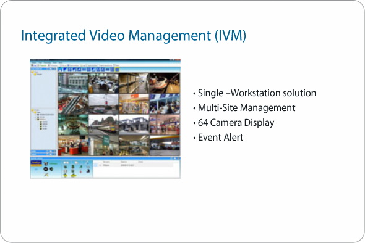Image resolution: width=365 pixels, height=243 pixels.
Task: Select the yellow-highlighted layout icon in the toolbar
Action: [117, 70]
